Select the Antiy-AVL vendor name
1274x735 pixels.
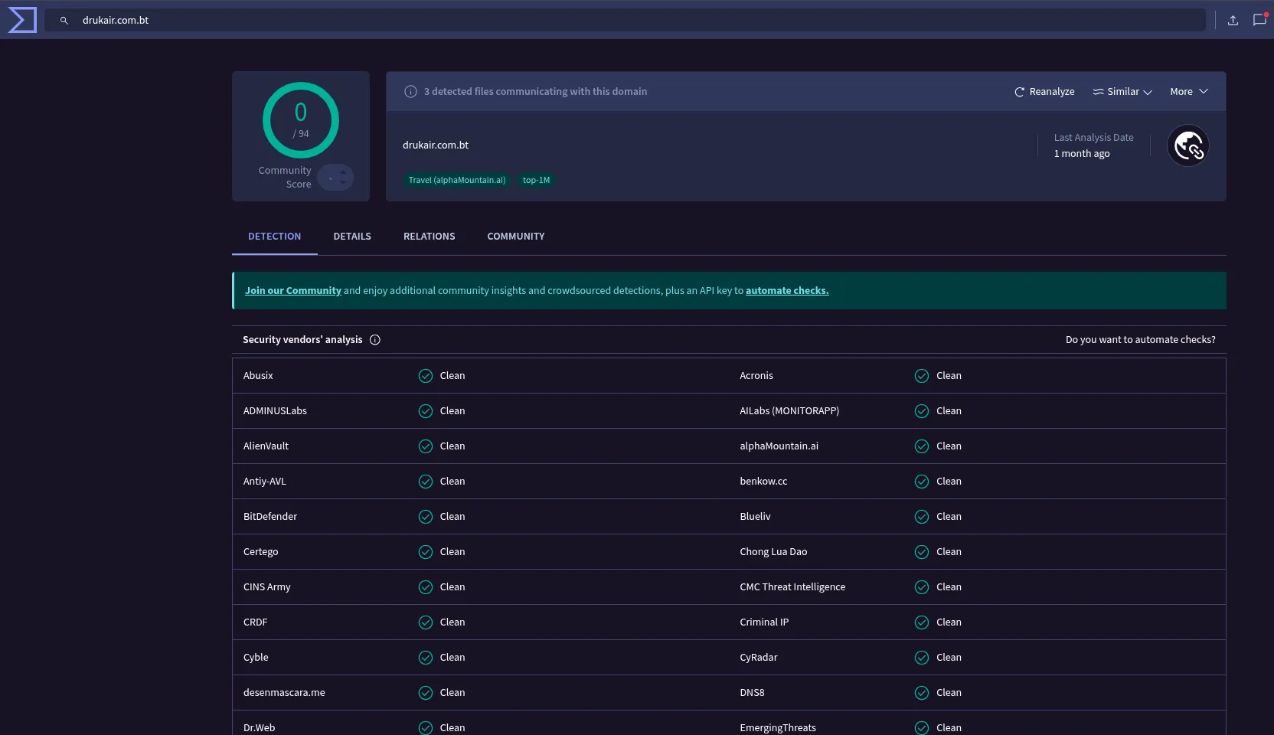[x=265, y=482]
